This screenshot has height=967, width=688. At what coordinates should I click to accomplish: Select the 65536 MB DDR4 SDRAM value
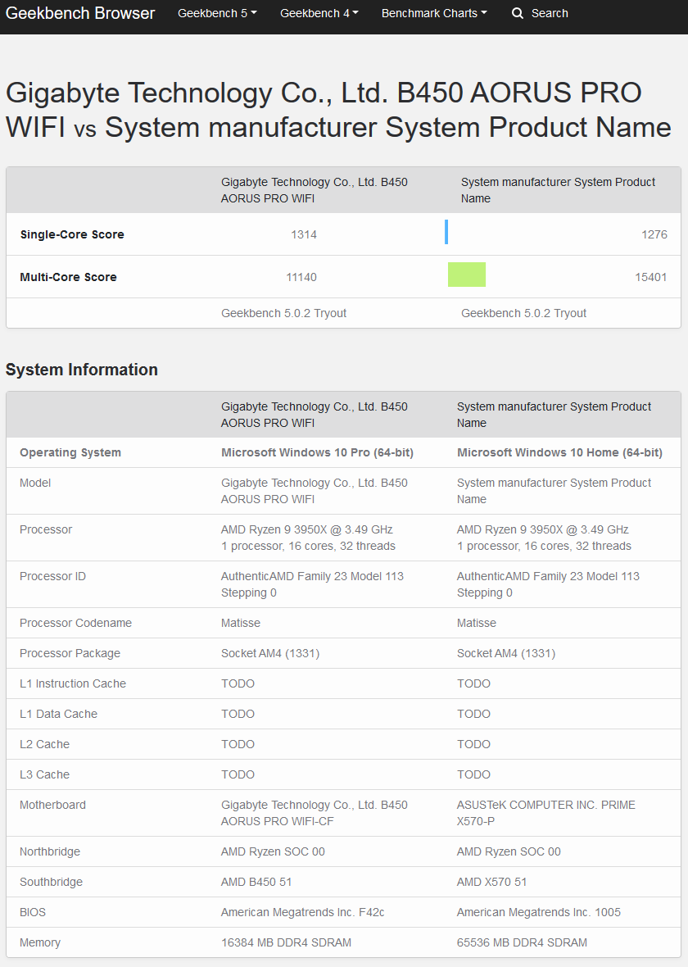pos(523,942)
